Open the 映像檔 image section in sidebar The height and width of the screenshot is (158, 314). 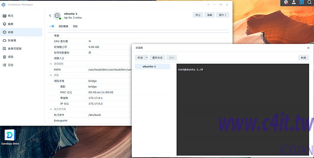[21, 40]
